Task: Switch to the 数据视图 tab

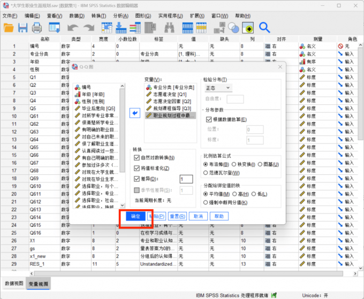Action: tap(13, 283)
